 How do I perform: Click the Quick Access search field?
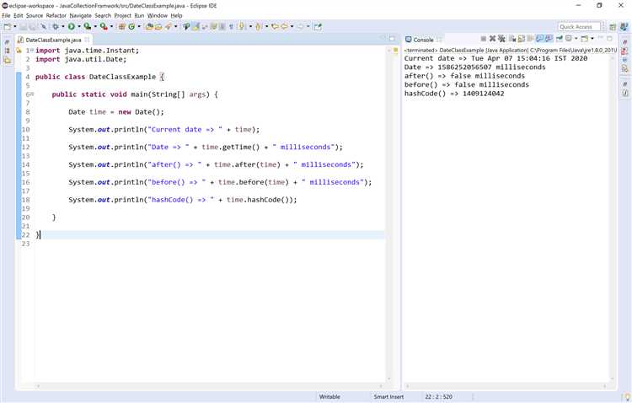[579, 27]
